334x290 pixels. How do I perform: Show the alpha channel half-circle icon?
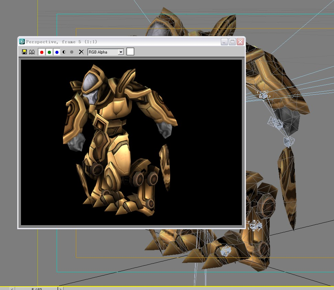[64, 52]
